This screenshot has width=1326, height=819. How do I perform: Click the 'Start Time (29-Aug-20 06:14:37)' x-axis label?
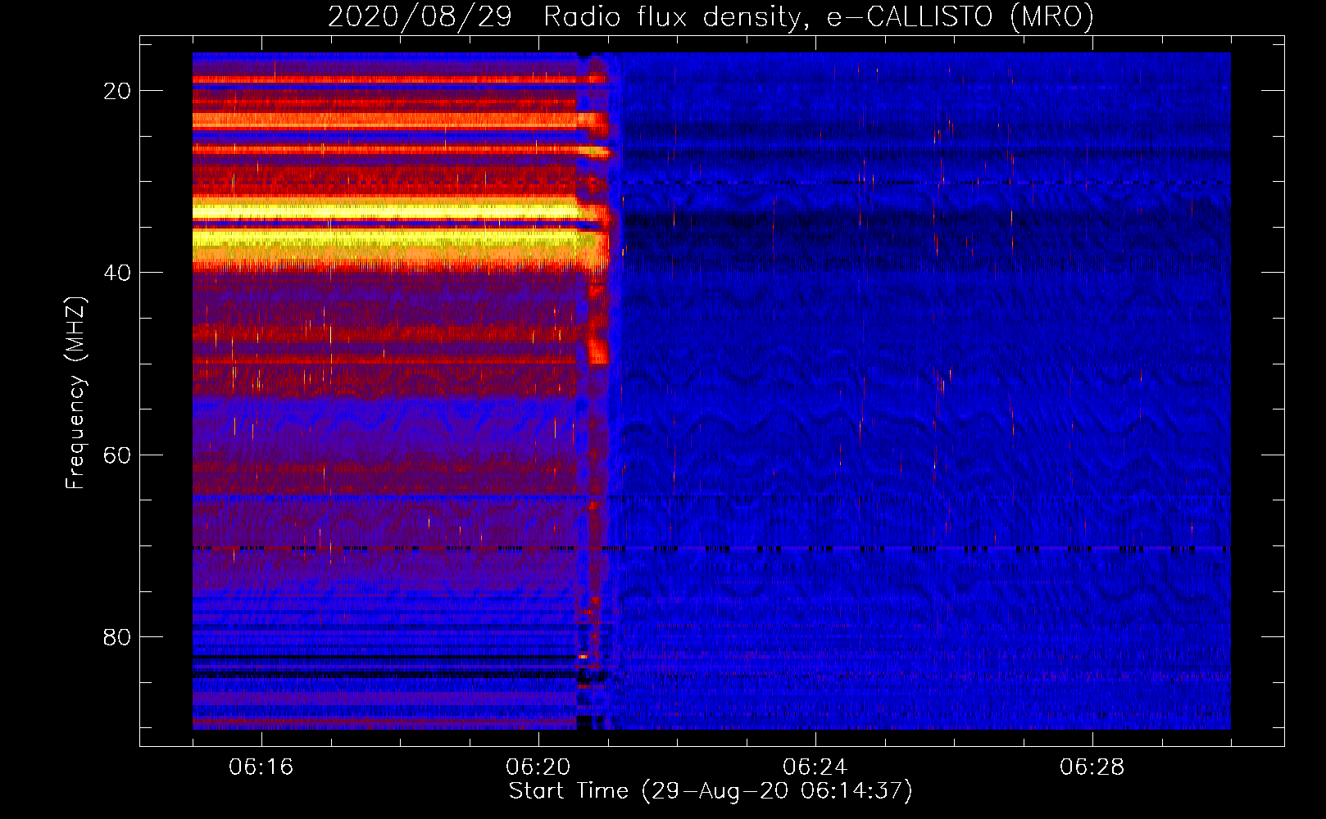pyautogui.click(x=711, y=791)
